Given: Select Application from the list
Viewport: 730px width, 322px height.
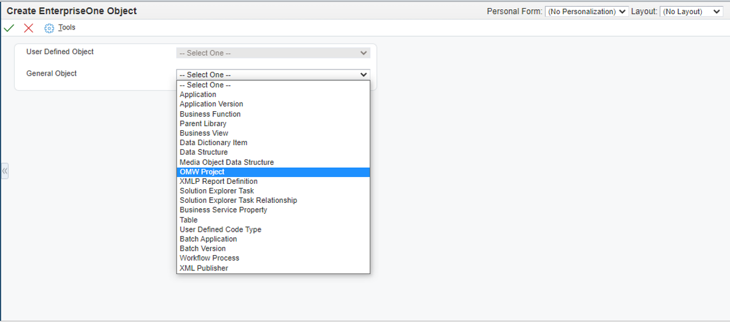Looking at the screenshot, I should (x=198, y=95).
